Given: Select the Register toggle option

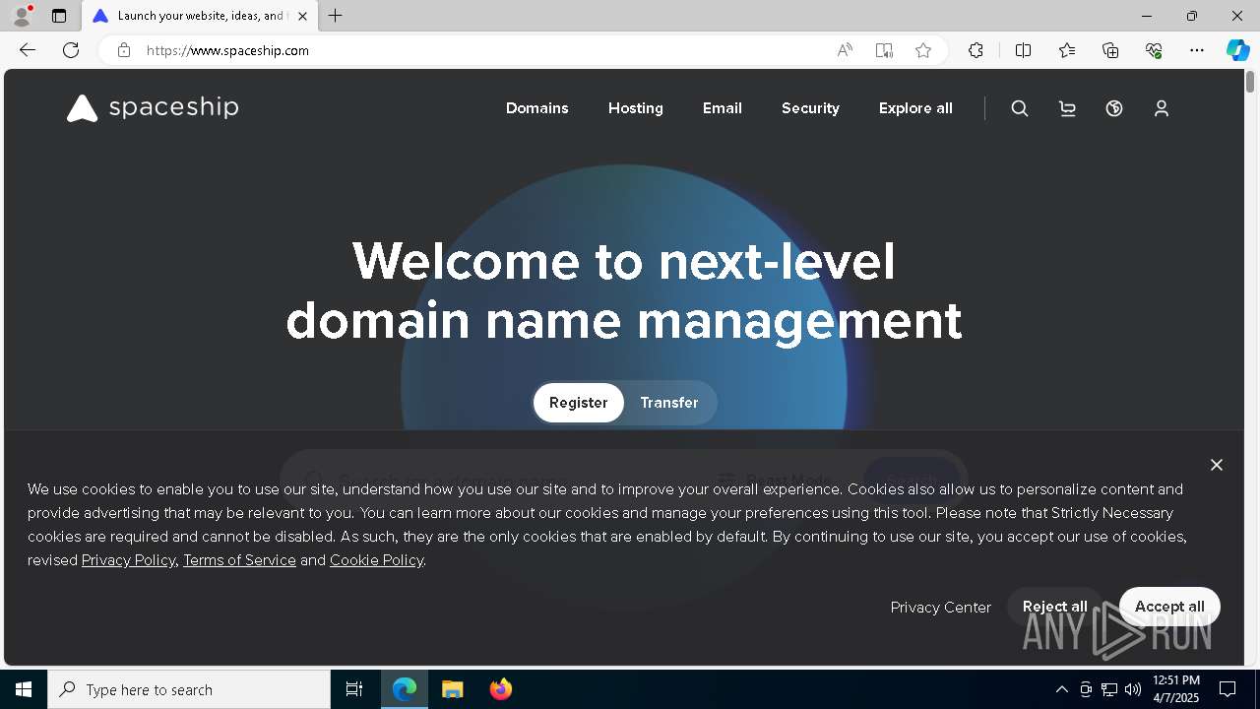Looking at the screenshot, I should (579, 403).
